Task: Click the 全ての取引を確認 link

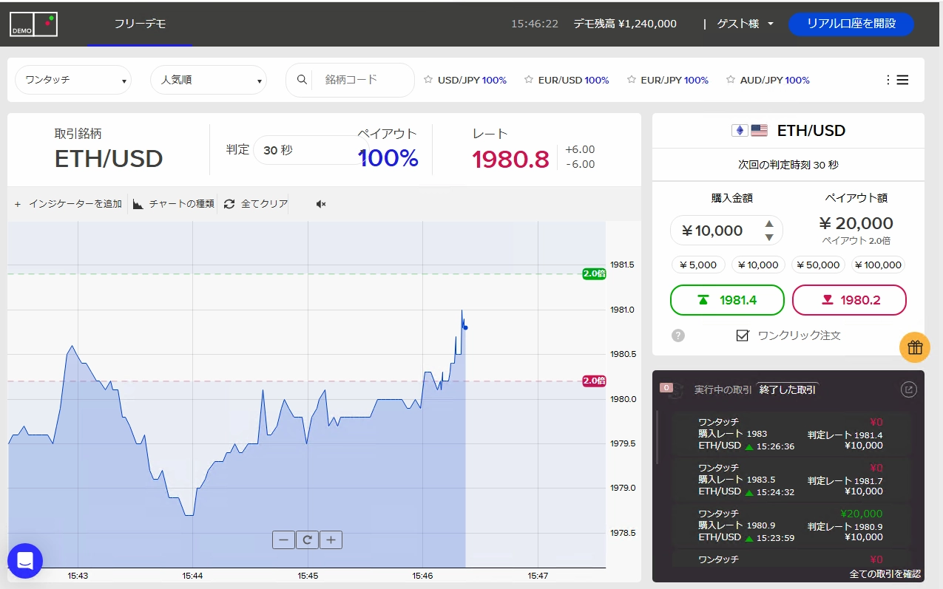Action: [885, 573]
